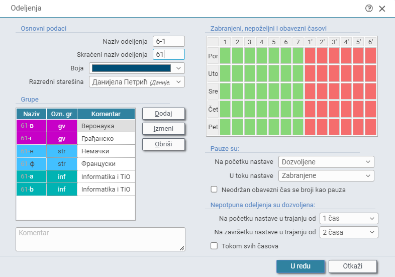395x277 pixels.
Task: Toggle the green Sre period 7 cell
Action: [298, 91]
